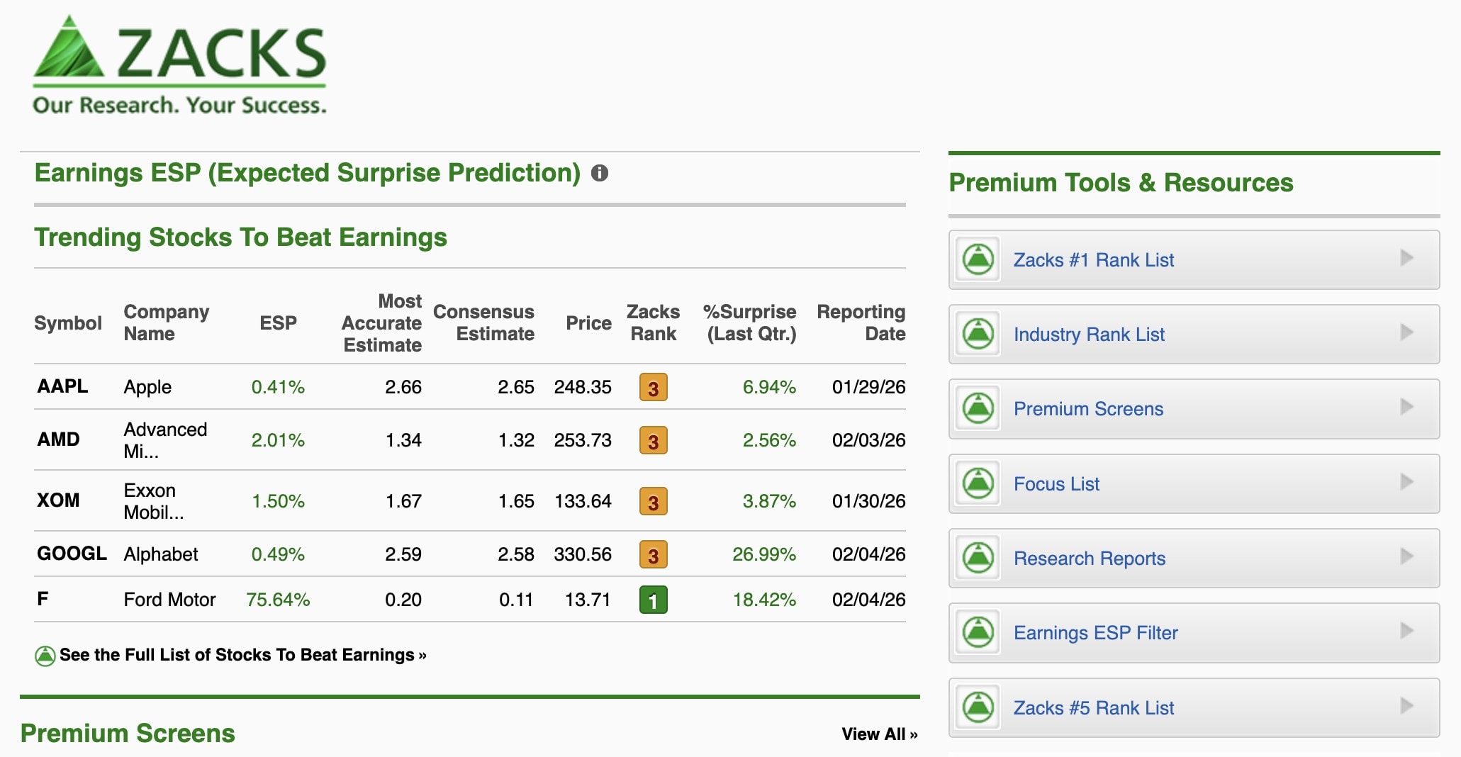Click the green icon beside Full List link
The width and height of the screenshot is (1461, 757).
point(45,655)
